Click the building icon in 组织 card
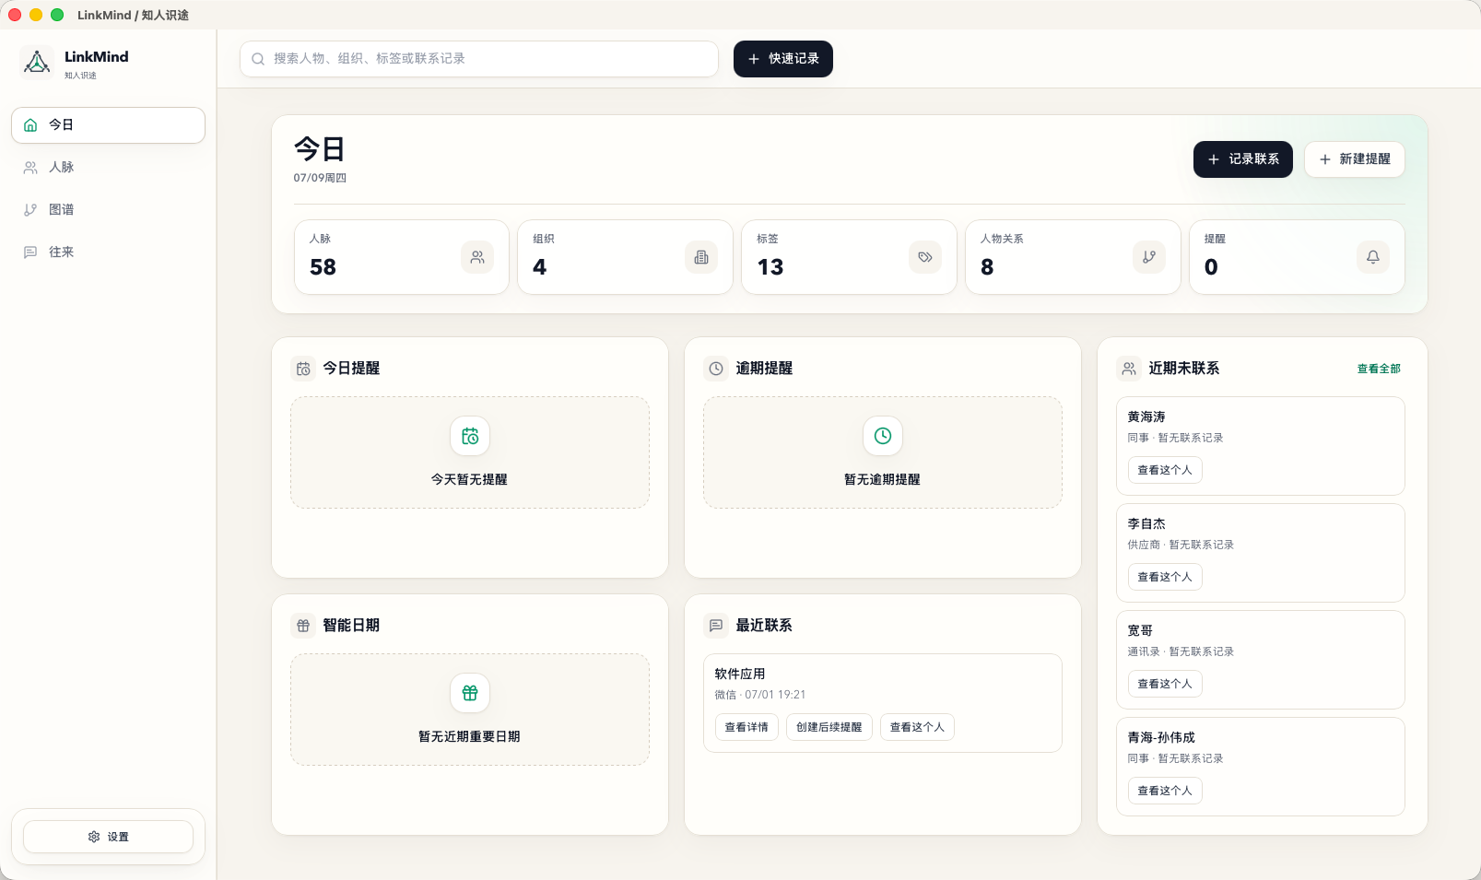 (701, 257)
